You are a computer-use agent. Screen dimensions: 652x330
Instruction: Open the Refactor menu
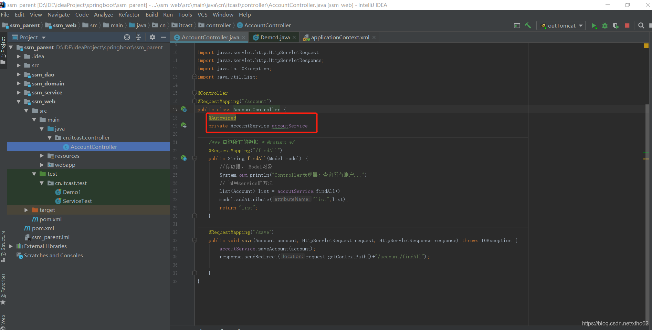pos(129,14)
